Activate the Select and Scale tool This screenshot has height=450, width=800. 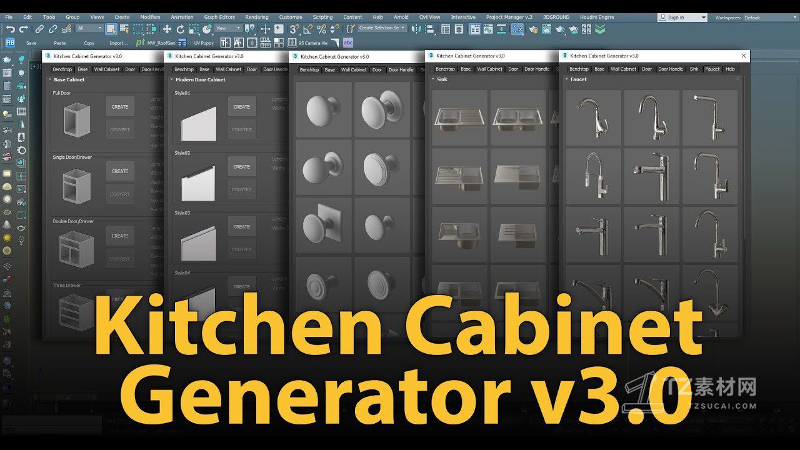(194, 29)
